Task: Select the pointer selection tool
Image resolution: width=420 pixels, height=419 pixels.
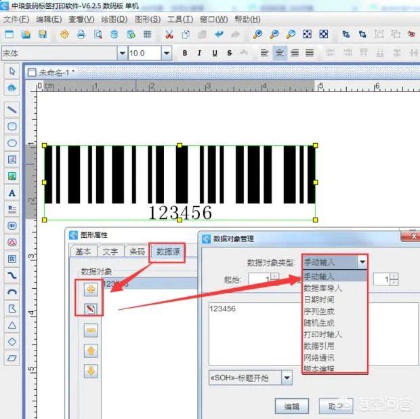Action: click(x=12, y=71)
